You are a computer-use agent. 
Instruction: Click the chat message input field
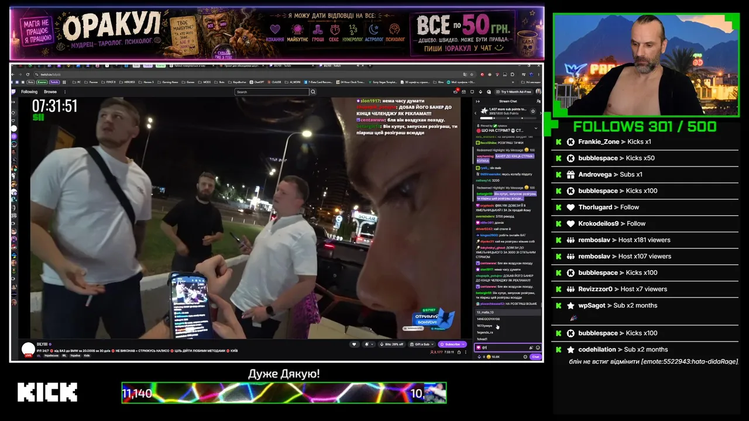507,347
